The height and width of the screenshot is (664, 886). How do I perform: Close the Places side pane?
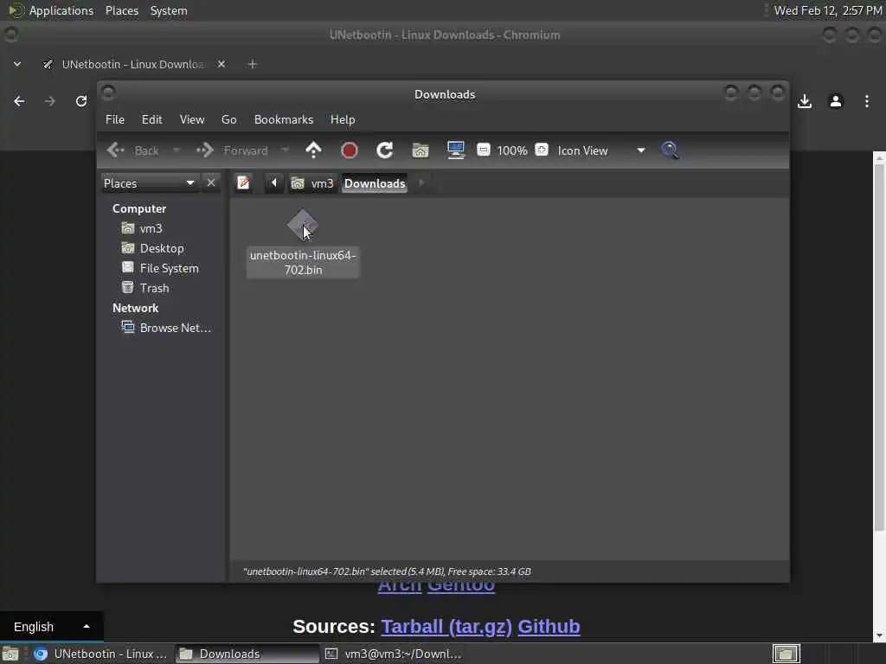pos(211,183)
